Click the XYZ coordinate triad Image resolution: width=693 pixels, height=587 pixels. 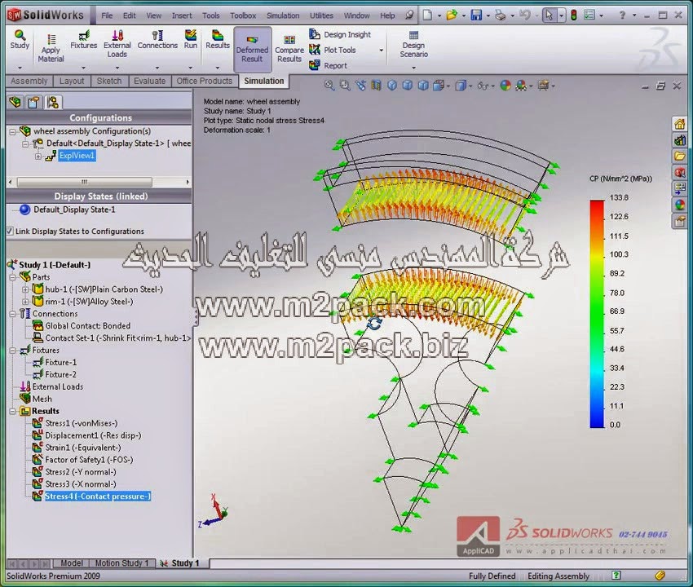[x=214, y=512]
